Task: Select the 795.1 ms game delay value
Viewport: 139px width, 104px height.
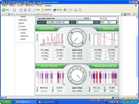Action: click(96, 88)
